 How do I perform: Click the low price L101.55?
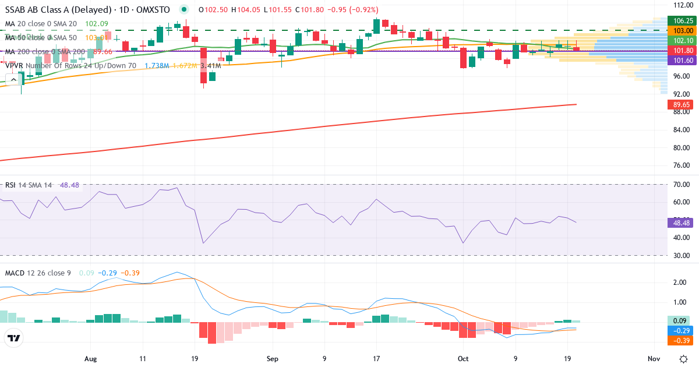(277, 10)
